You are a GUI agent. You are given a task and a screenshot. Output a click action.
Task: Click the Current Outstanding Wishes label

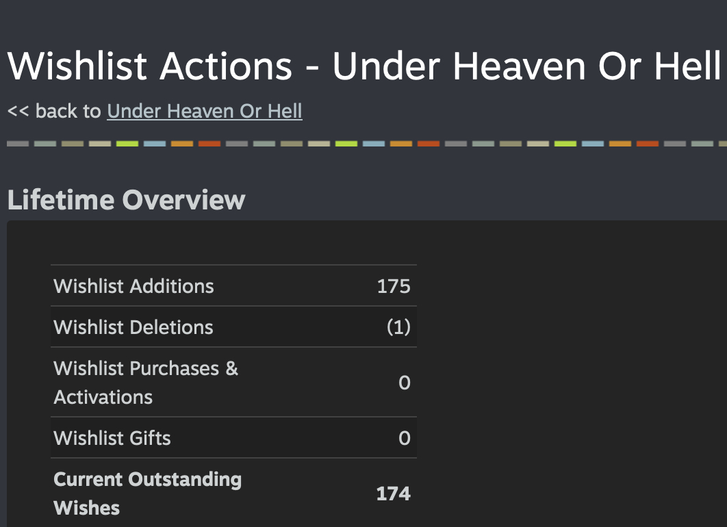[147, 493]
